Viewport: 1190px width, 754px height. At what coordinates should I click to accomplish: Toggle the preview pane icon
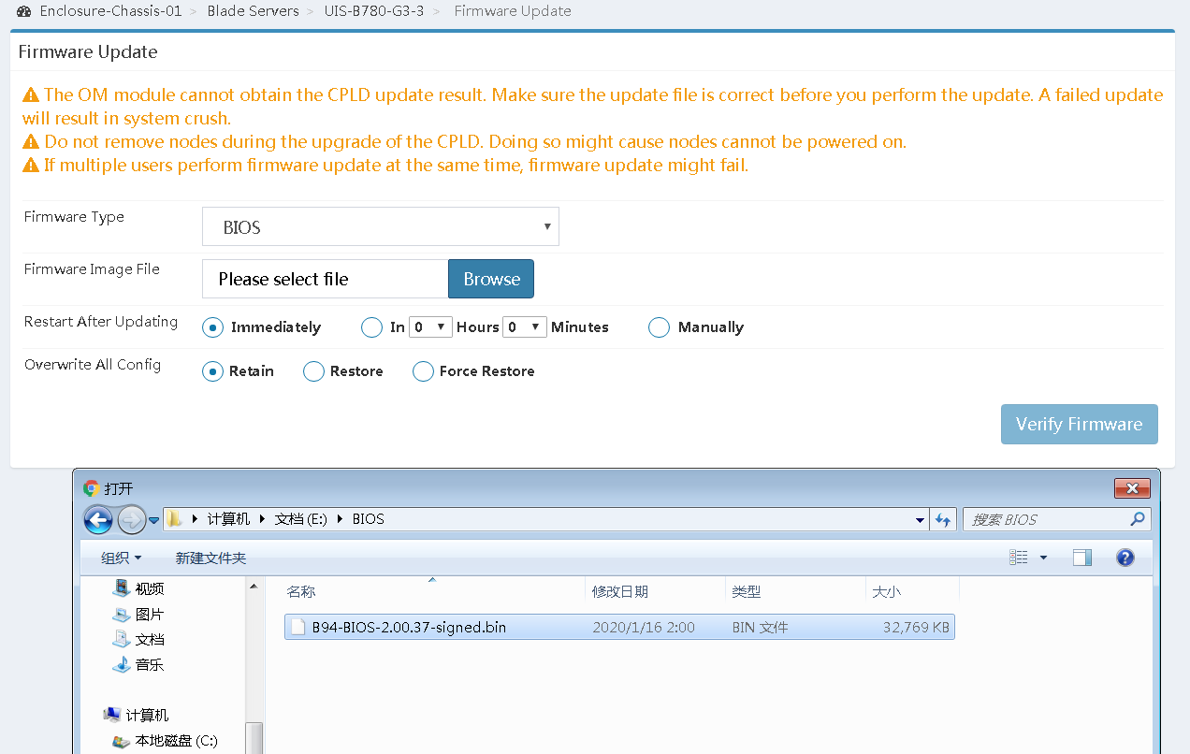coord(1082,558)
